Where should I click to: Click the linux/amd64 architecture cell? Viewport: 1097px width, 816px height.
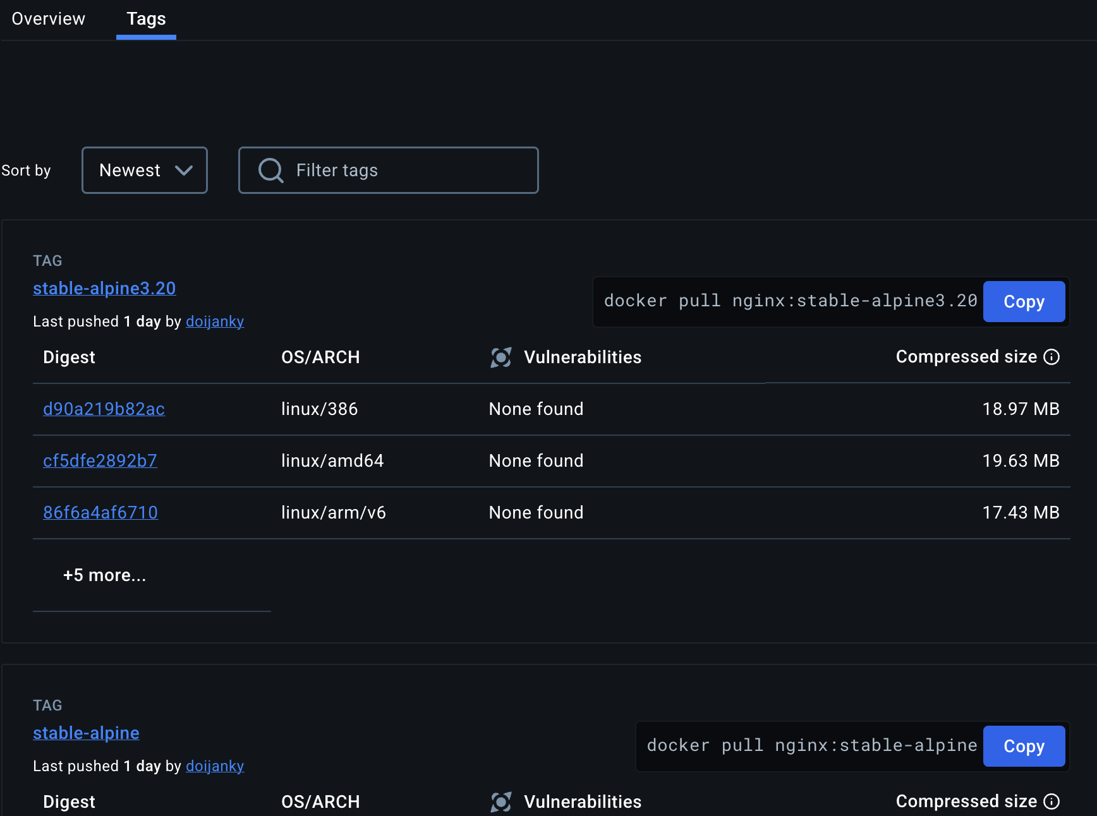[x=332, y=461]
